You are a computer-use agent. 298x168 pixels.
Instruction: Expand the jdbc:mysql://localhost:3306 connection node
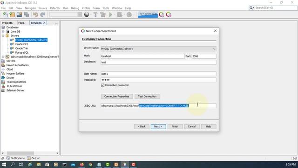coord(3,56)
